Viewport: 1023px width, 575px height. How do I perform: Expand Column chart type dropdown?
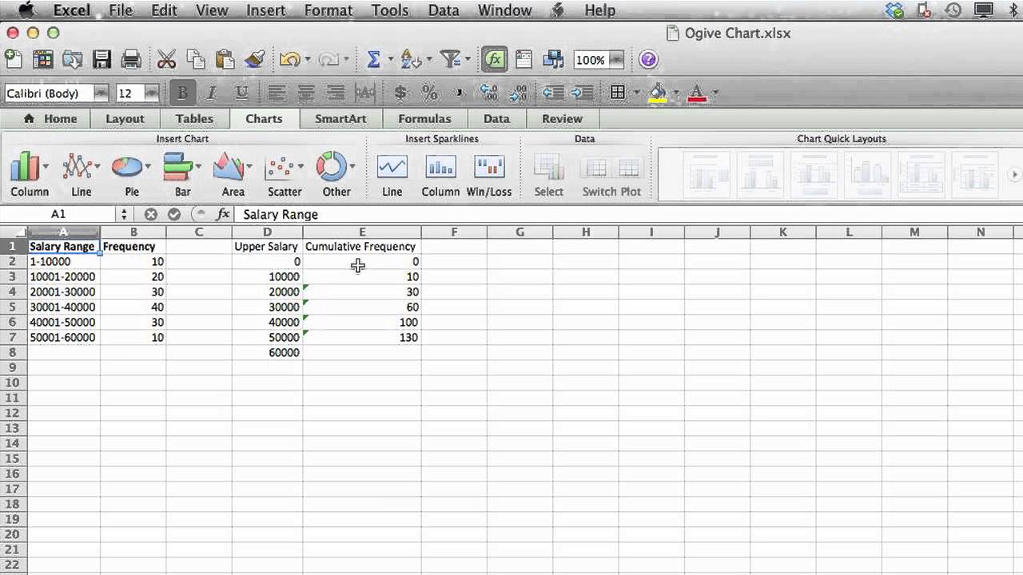click(x=46, y=167)
